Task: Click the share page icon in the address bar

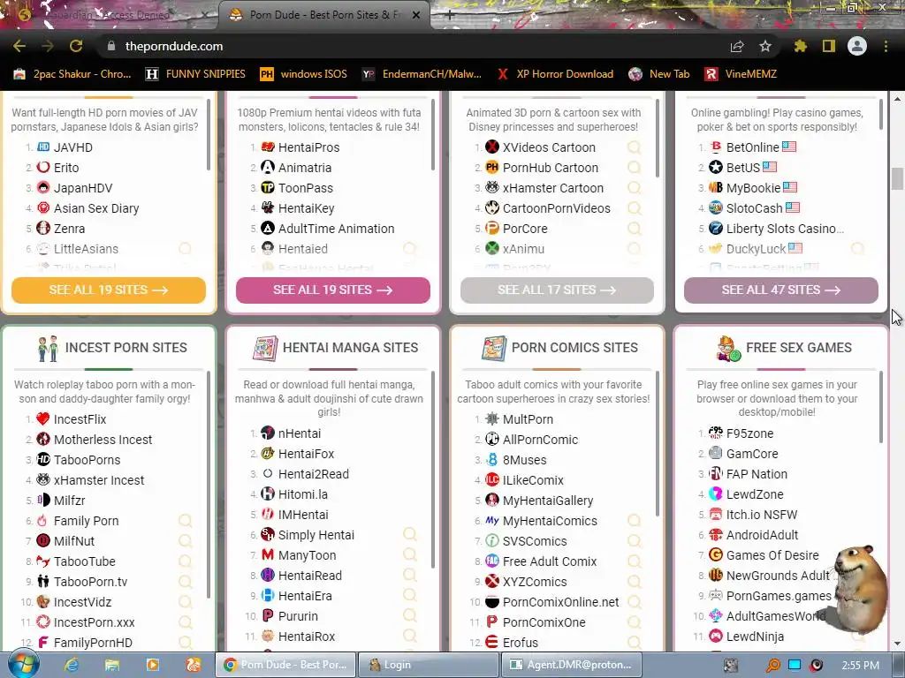Action: coord(737,46)
